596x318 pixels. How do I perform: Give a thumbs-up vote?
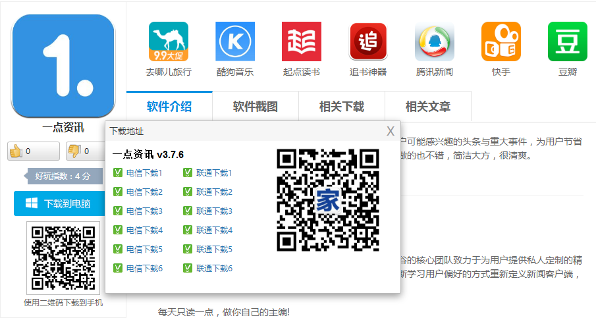pos(34,151)
